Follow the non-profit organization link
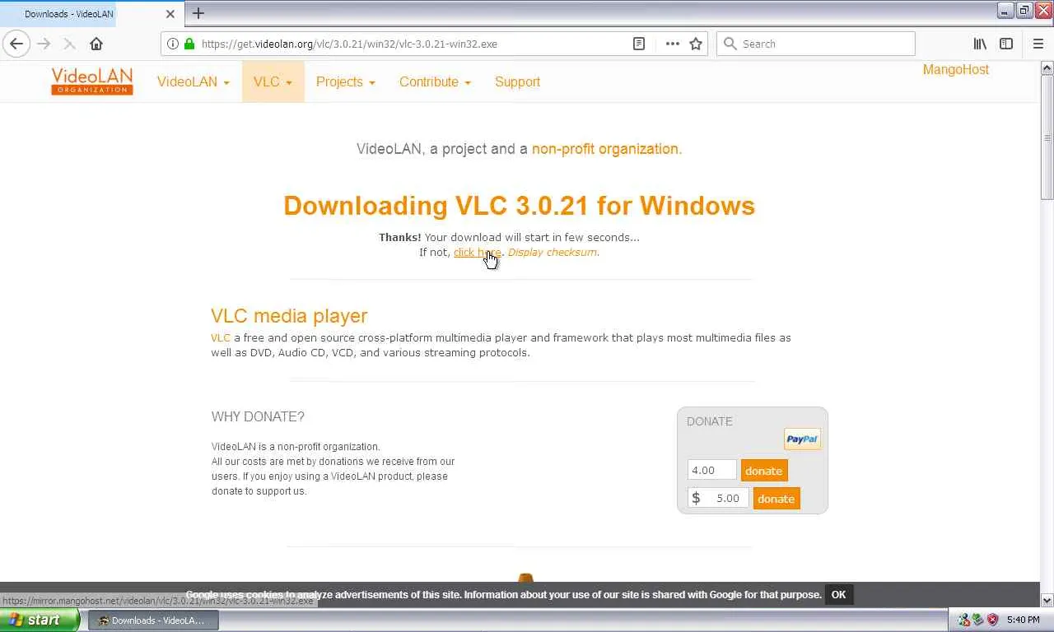 [605, 149]
